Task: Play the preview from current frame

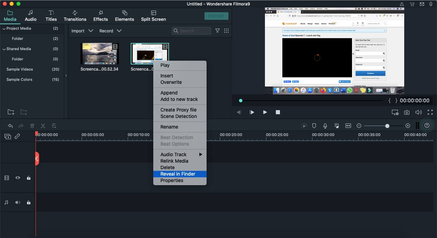Action: tap(252, 112)
